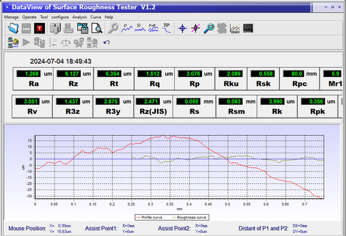The width and height of the screenshot is (346, 236).
Task: Click the magnifier zoom tool
Action: 209,28
